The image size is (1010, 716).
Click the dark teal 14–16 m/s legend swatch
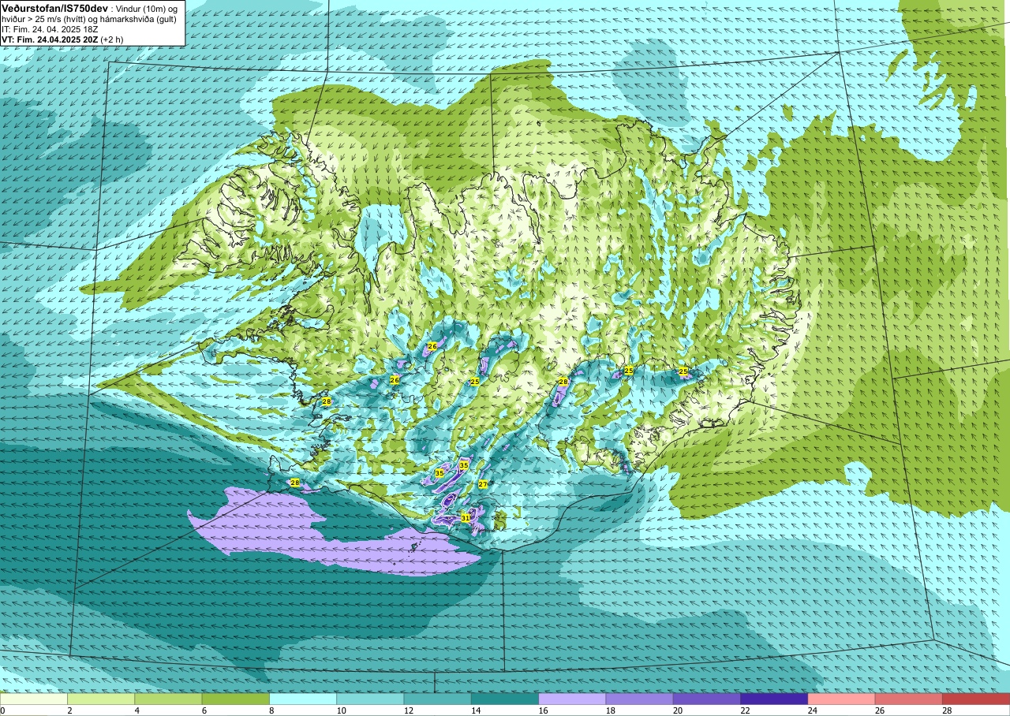click(505, 699)
